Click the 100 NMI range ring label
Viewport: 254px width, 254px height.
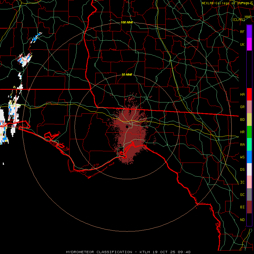[x=127, y=22]
